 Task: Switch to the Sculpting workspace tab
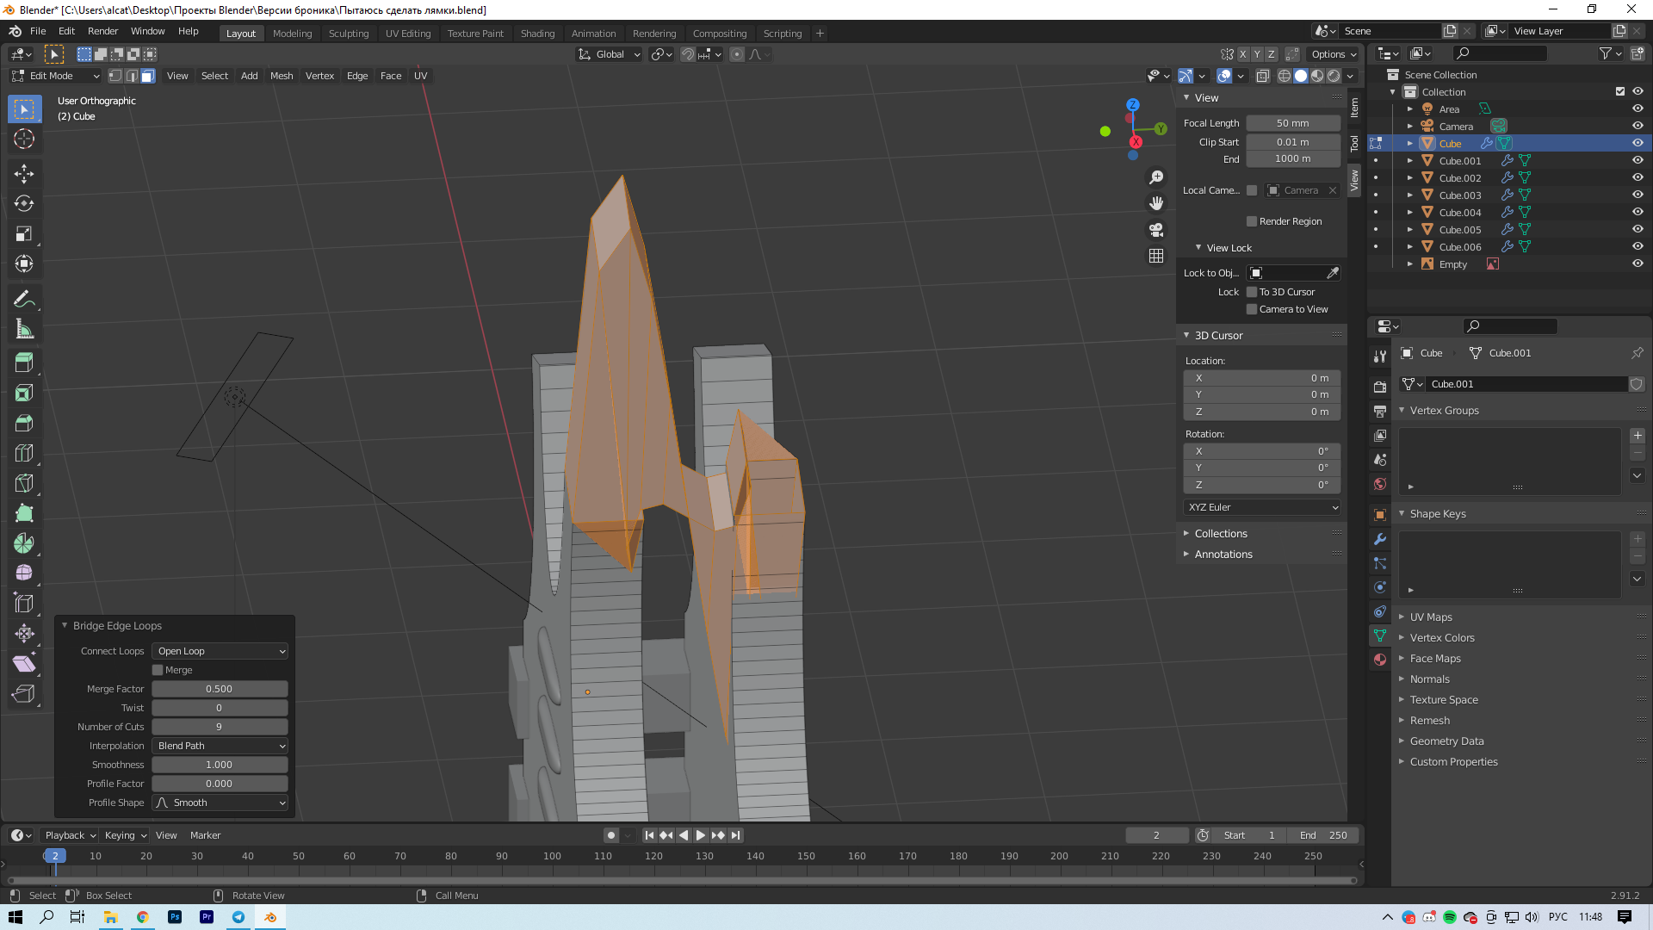[349, 34]
